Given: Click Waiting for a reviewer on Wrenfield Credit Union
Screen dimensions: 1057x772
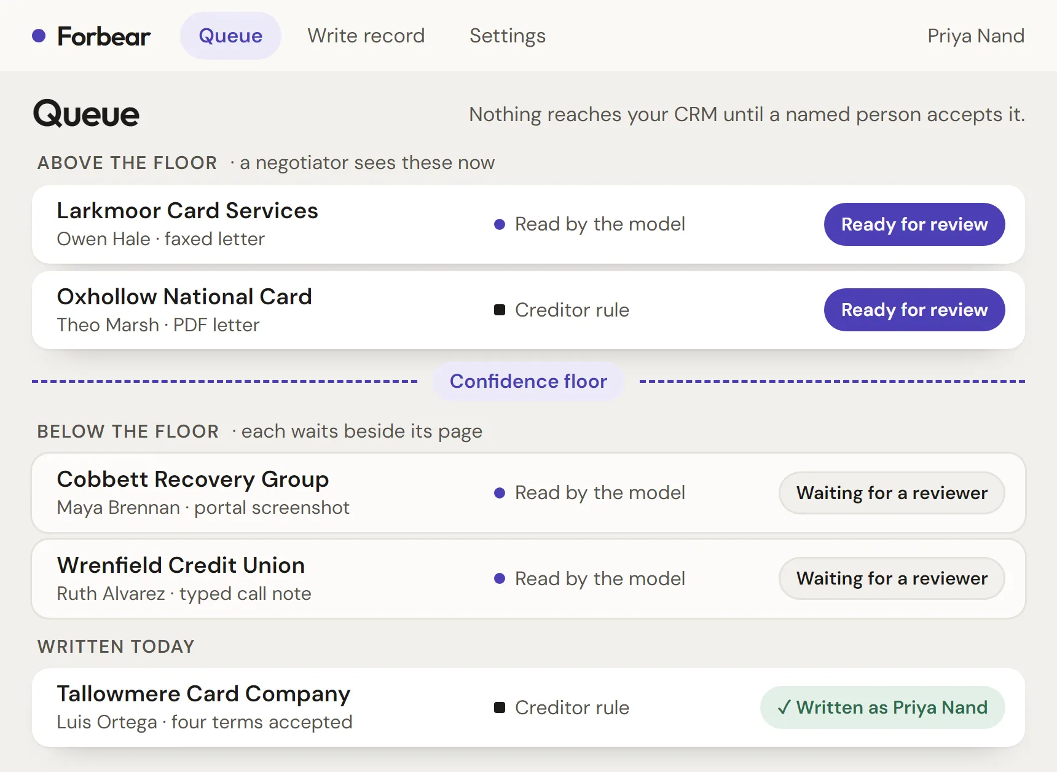Looking at the screenshot, I should click(x=892, y=578).
